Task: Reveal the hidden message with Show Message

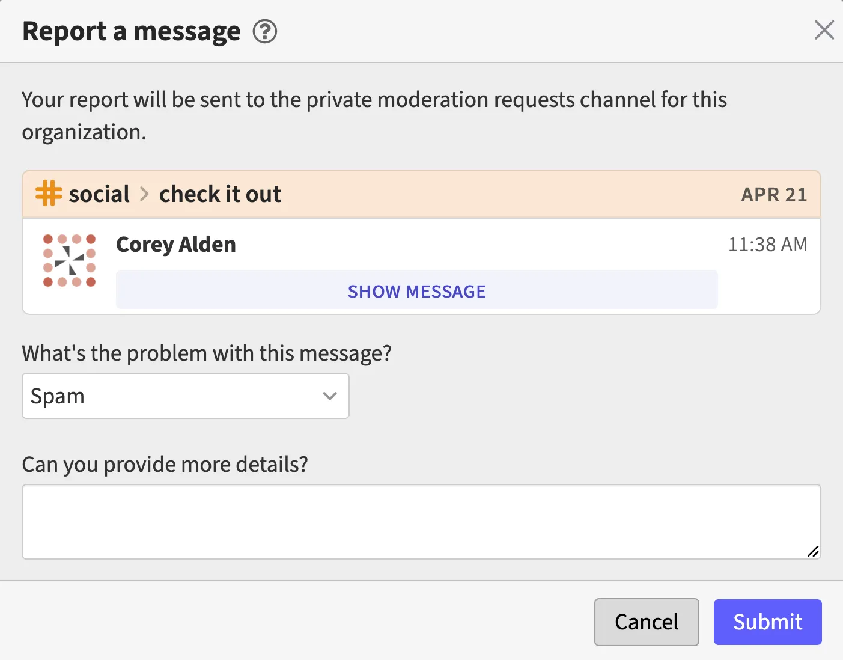Action: 416,291
